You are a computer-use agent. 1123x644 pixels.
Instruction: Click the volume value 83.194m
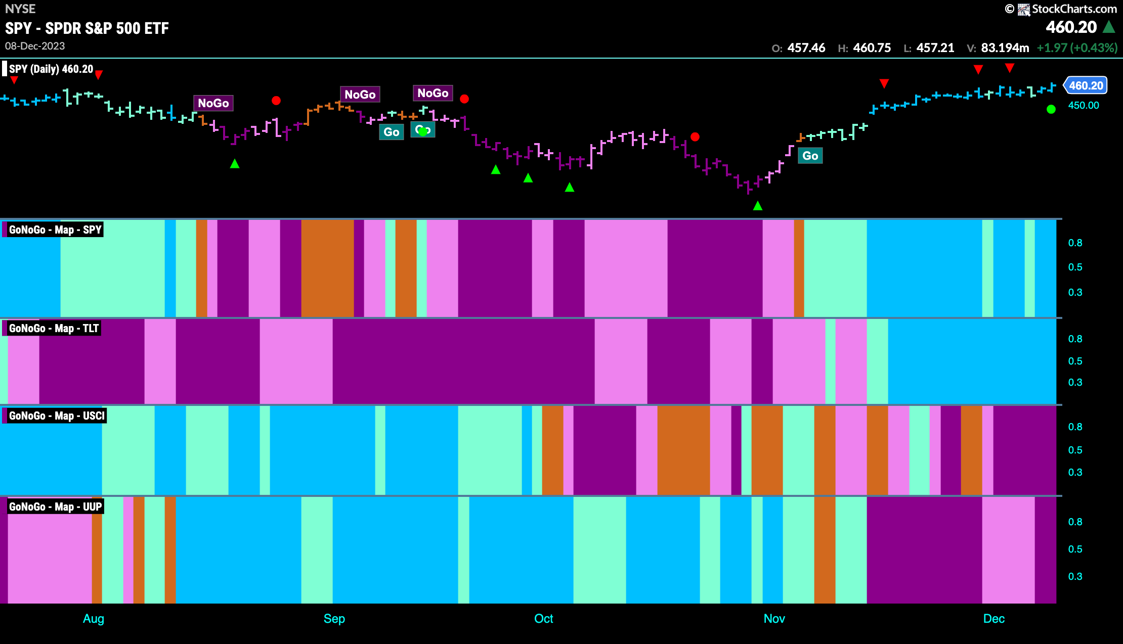[1005, 48]
